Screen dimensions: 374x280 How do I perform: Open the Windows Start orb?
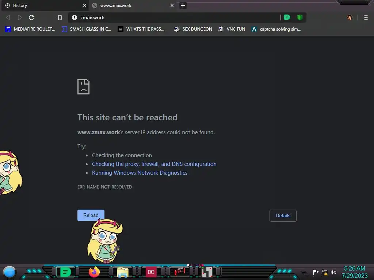click(9, 272)
